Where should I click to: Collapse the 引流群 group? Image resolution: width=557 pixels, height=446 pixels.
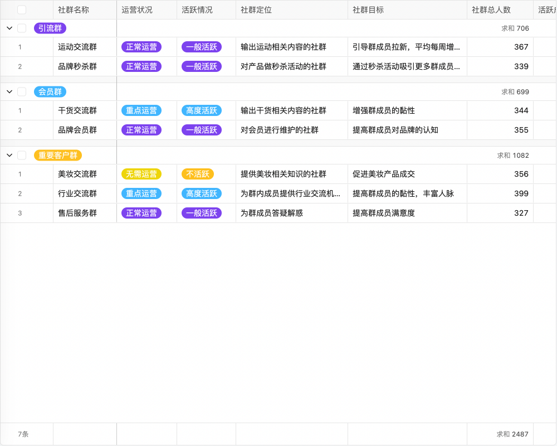8,28
